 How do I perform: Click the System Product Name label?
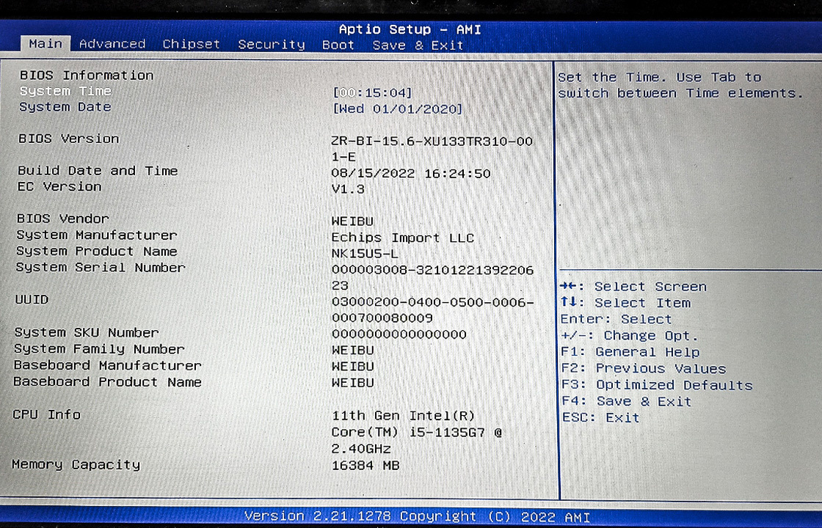pyautogui.click(x=96, y=251)
